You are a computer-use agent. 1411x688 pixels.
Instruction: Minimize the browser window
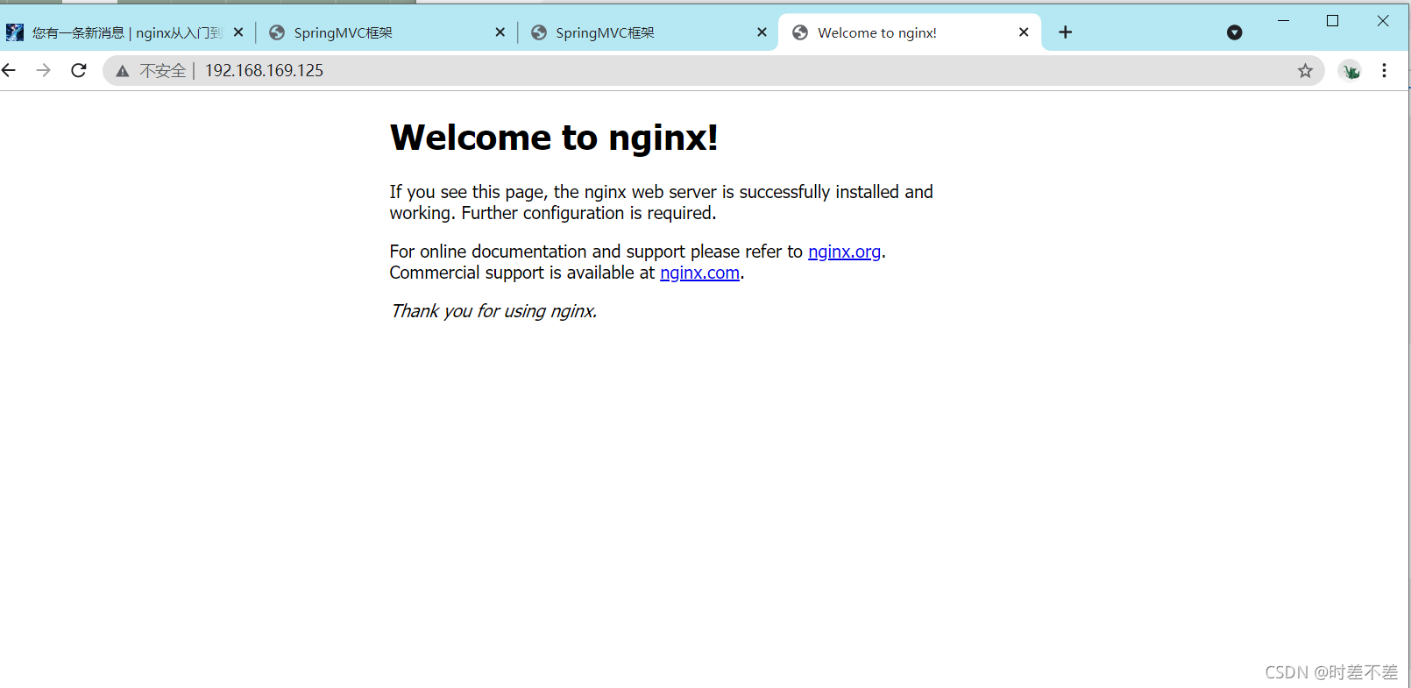click(1283, 20)
